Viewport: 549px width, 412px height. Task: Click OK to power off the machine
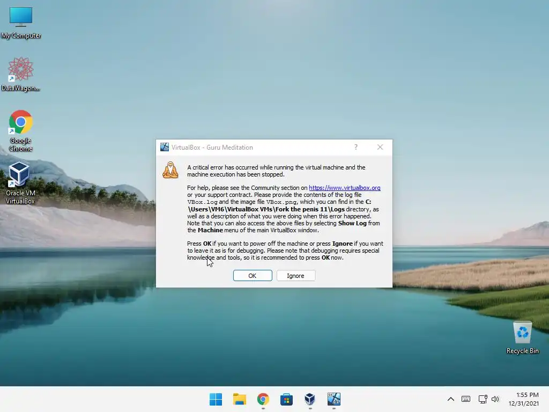(253, 276)
